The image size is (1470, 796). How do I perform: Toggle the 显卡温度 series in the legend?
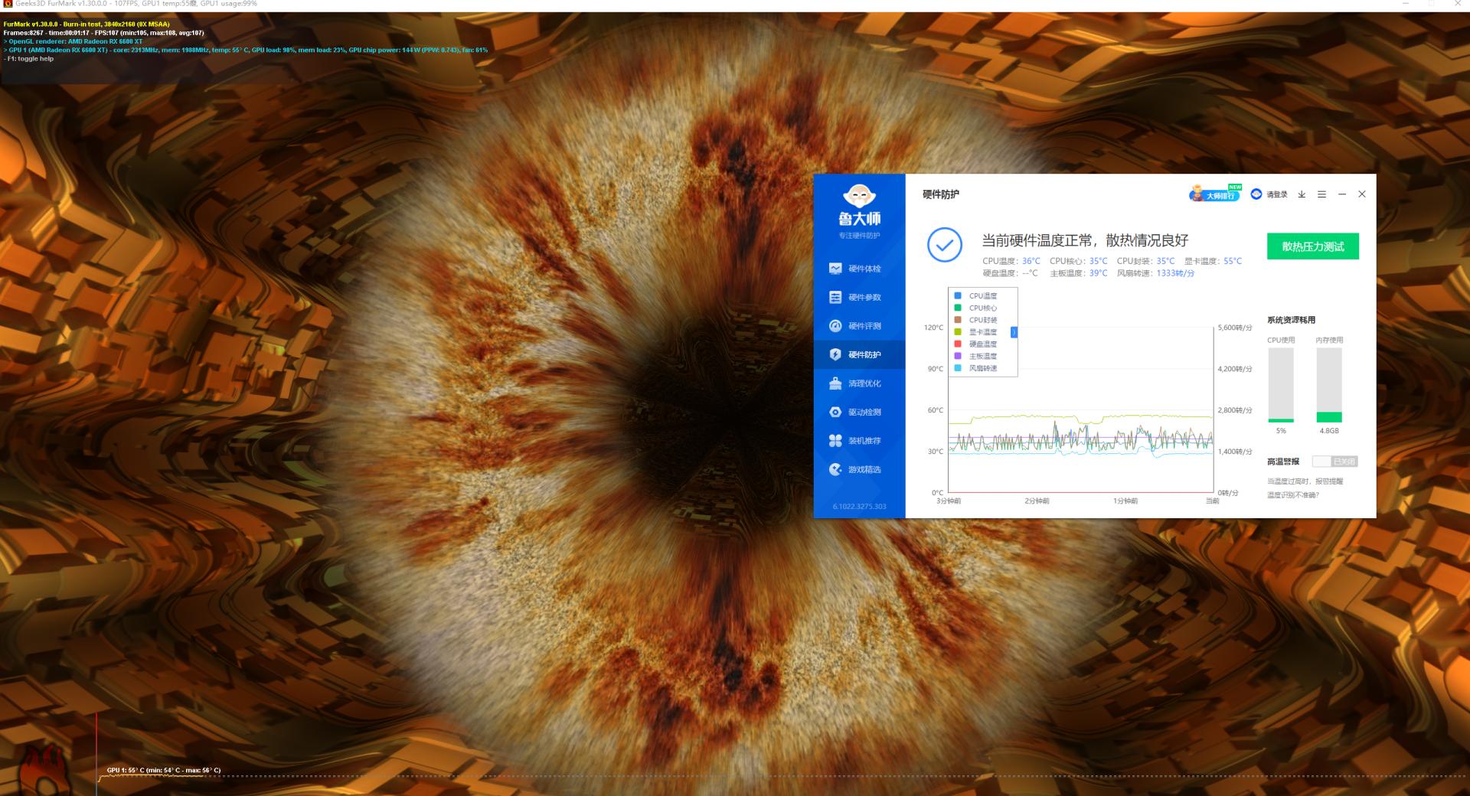(x=977, y=332)
